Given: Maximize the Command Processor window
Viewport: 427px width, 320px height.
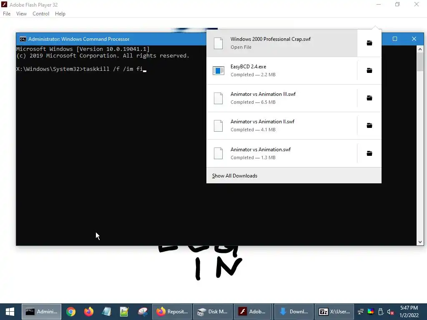Looking at the screenshot, I should coord(395,39).
